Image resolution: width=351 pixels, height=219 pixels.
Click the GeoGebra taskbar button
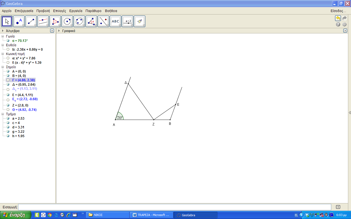[196, 215]
